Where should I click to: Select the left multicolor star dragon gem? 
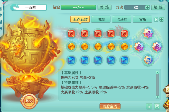[139, 47]
